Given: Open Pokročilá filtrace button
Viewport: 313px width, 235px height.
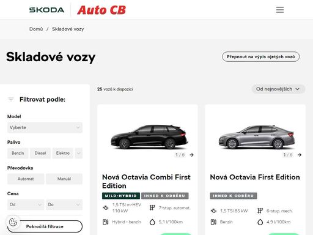Looking at the screenshot, I should pyautogui.click(x=45, y=226).
